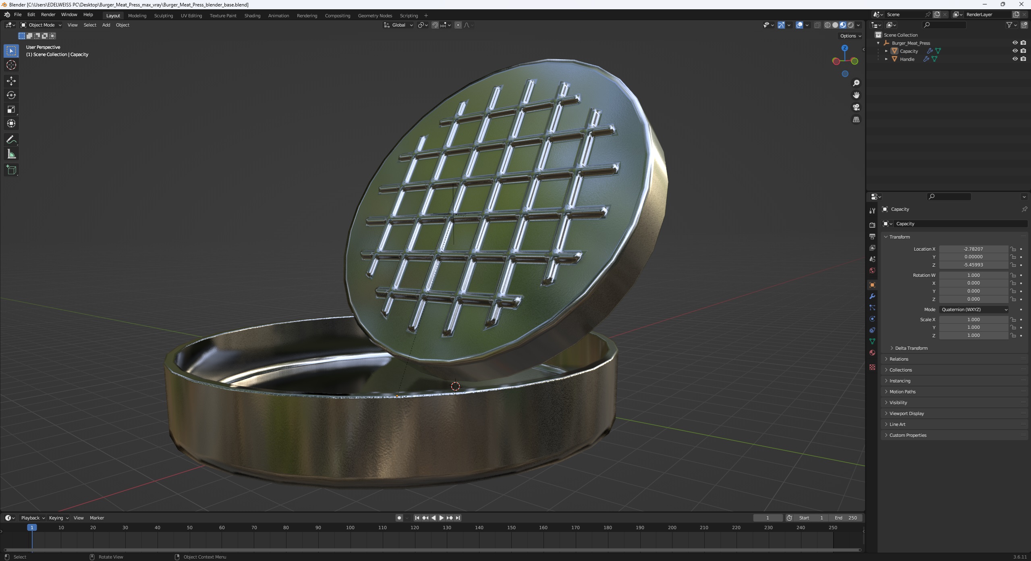Open the rotation Mode Quaternion (WXYZ) dropdown
1031x561 pixels.
(974, 310)
